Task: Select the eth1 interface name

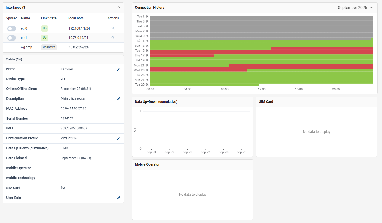Action: [24, 38]
